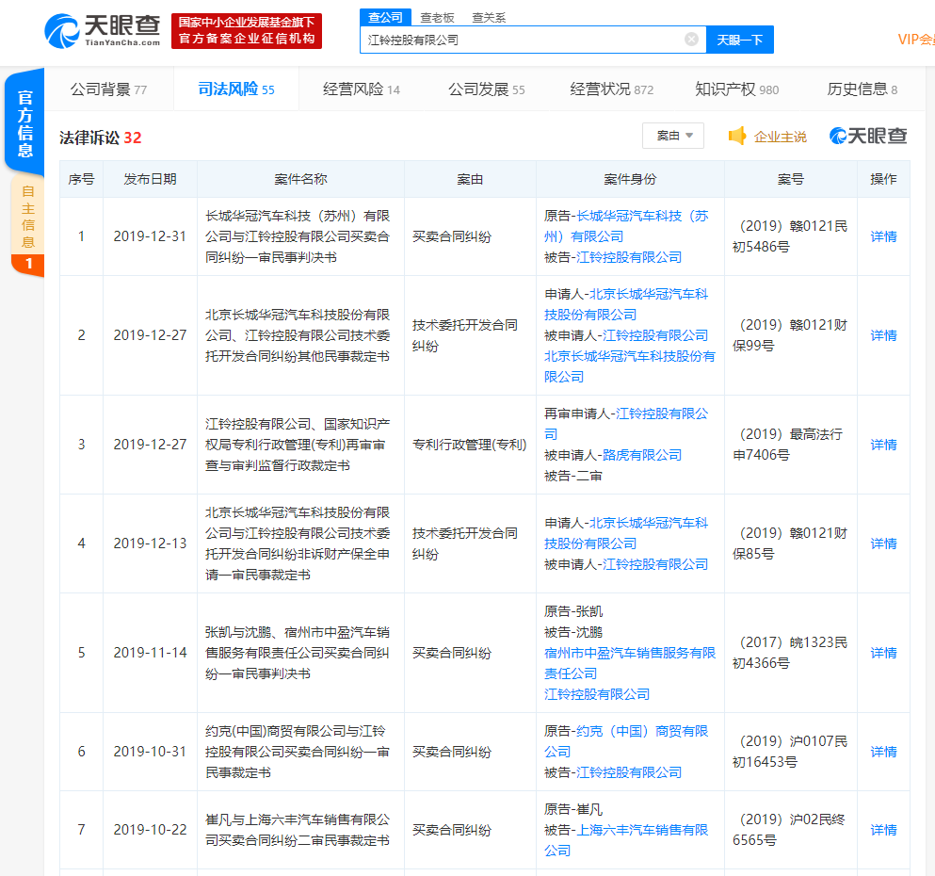The width and height of the screenshot is (935, 876).
Task: Open 路虎有限公司 company link
Action: pyautogui.click(x=642, y=455)
